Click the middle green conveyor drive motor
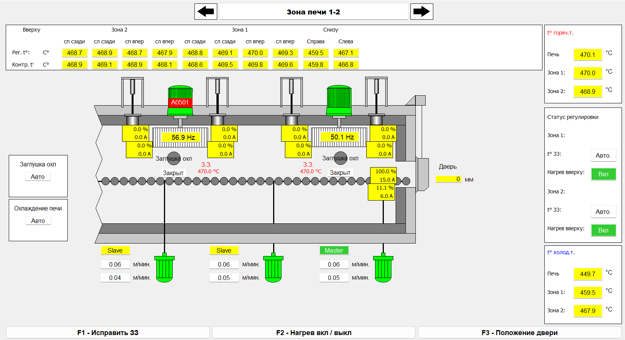This screenshot has height=340, width=625. [x=273, y=269]
